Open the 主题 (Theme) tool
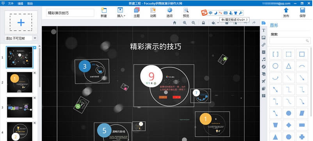Image resolution: width=313 pixels, height=141 pixels. [x=137, y=10]
